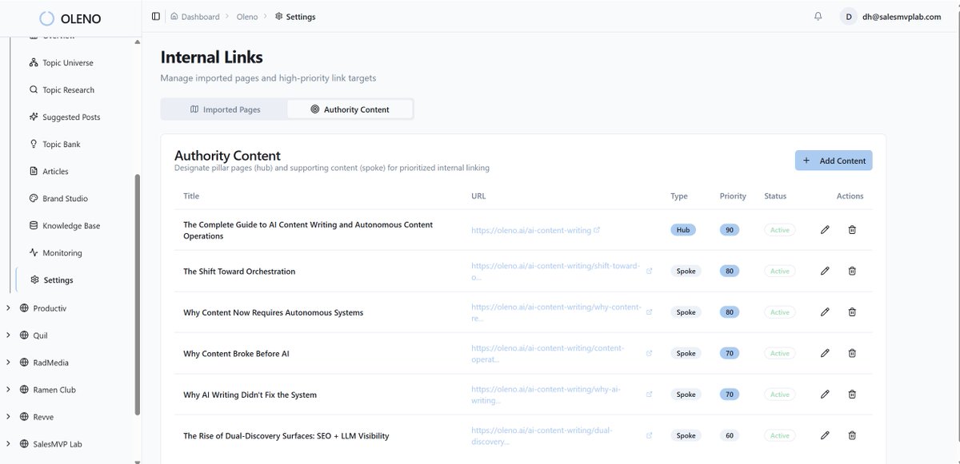
Task: Click priority 60 badge
Action: pos(729,436)
